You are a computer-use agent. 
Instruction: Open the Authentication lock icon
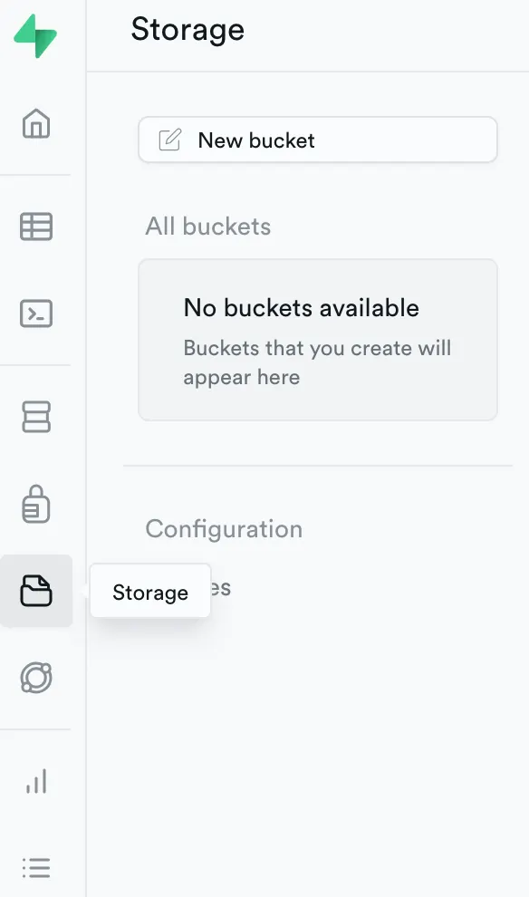[x=36, y=504]
